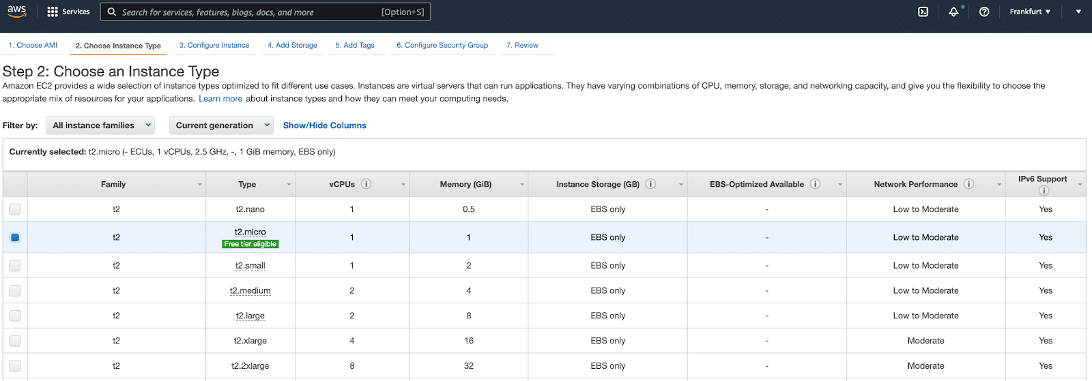Open Instance Storage column sort arrow
1092x381 pixels.
[x=681, y=185]
